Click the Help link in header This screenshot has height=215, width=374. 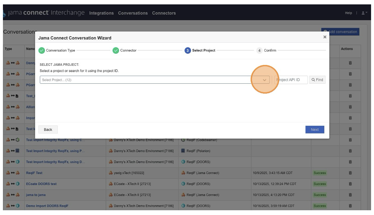(x=348, y=13)
